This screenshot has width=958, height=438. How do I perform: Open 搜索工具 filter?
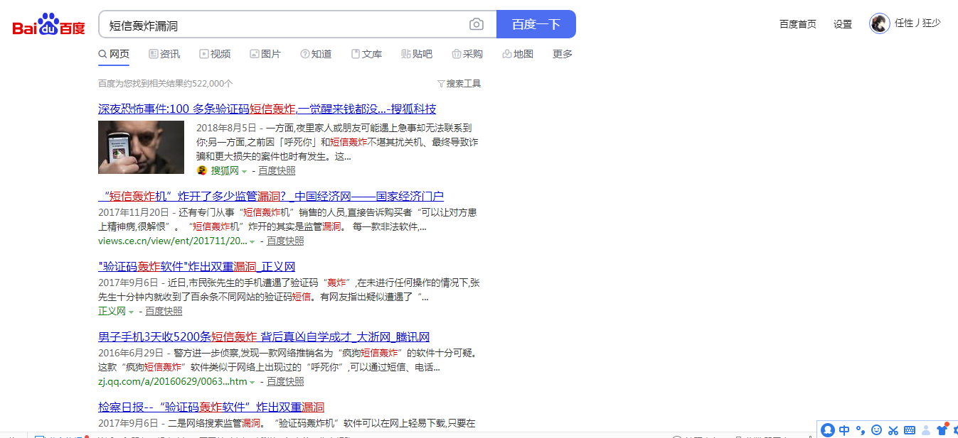pos(459,84)
